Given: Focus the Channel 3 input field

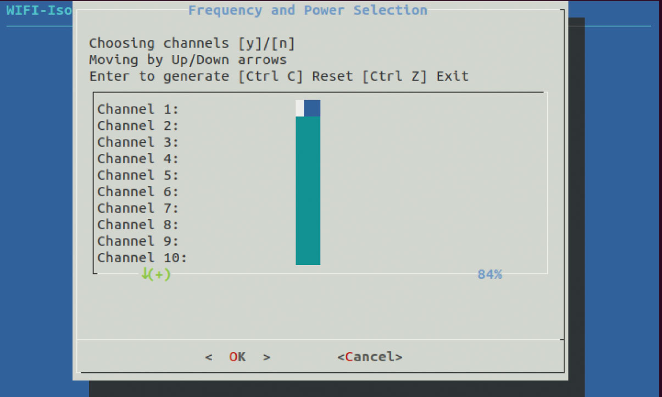Looking at the screenshot, I should point(308,142).
